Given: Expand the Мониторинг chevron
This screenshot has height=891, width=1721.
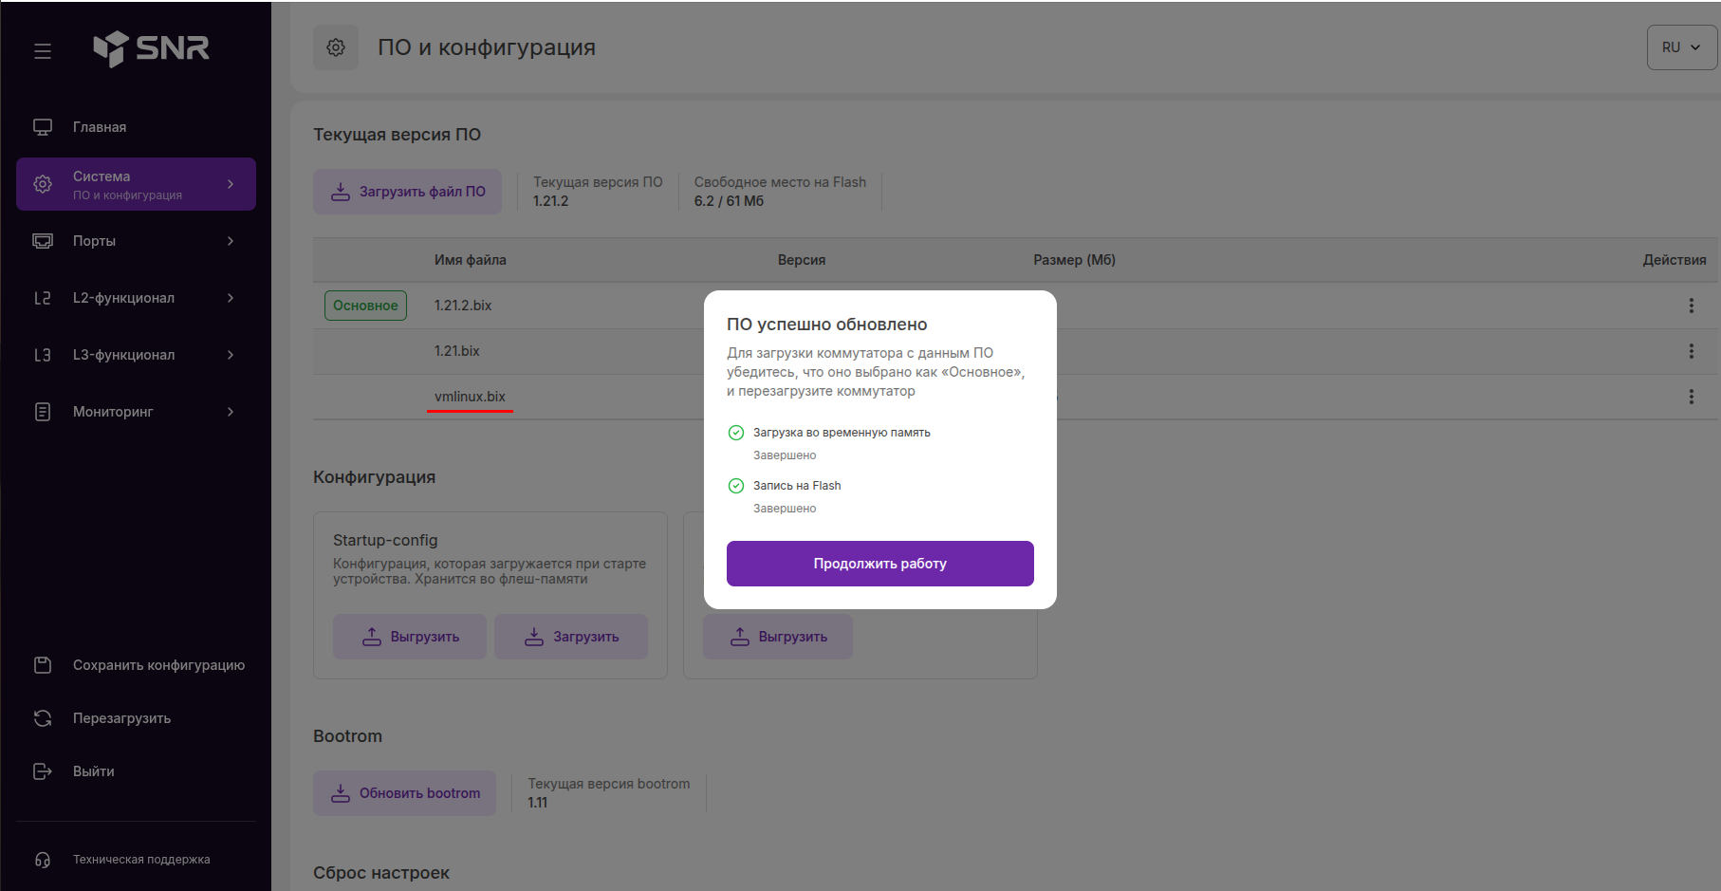Looking at the screenshot, I should click(231, 412).
